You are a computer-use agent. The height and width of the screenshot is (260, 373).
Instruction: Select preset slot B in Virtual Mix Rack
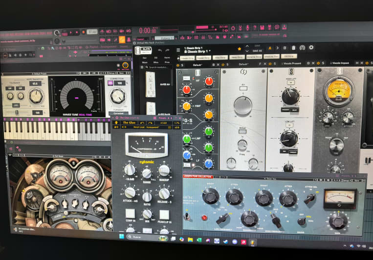285,48
